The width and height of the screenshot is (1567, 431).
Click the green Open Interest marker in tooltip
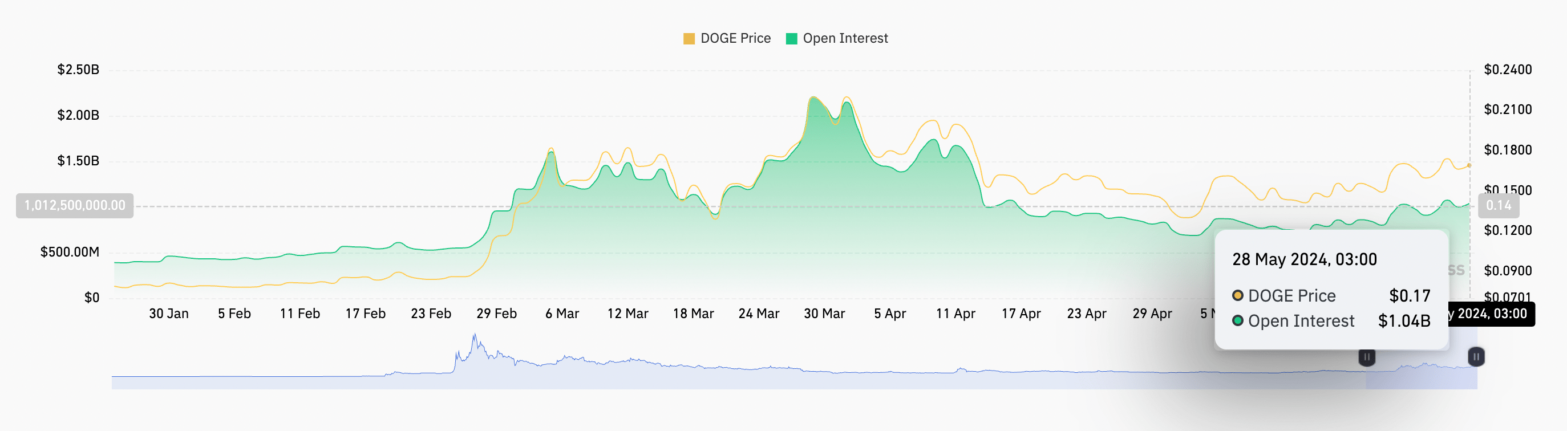tap(1237, 320)
